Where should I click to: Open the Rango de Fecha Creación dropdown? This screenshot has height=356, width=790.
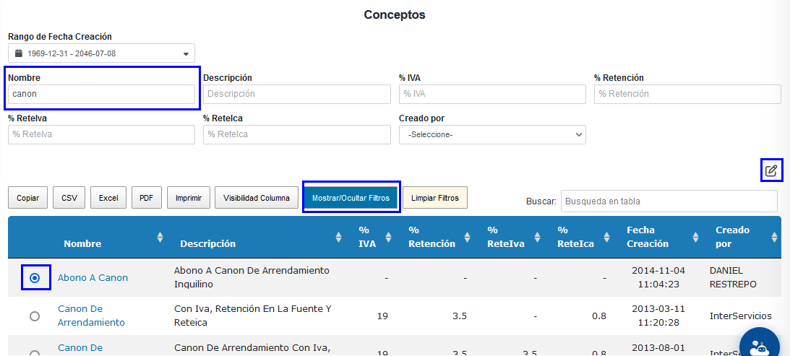[x=101, y=53]
